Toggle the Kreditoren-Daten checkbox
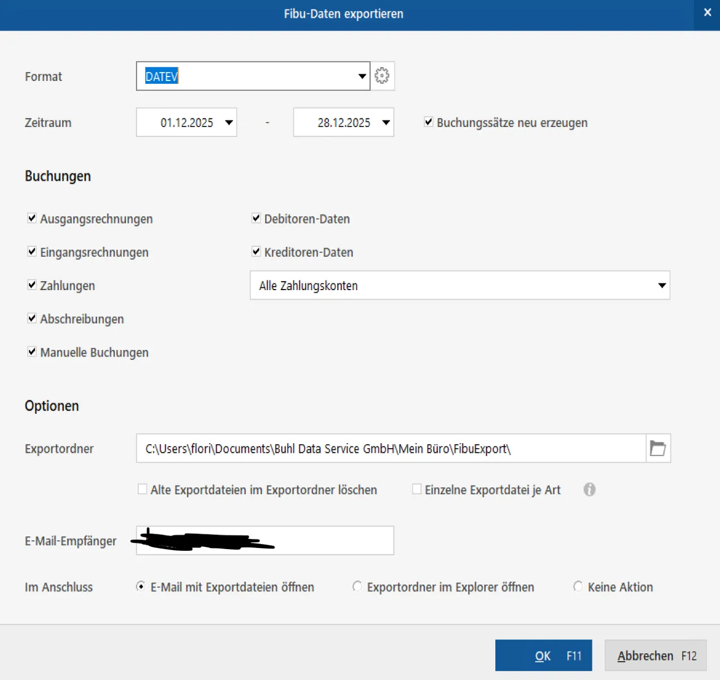This screenshot has width=720, height=680. [x=256, y=252]
